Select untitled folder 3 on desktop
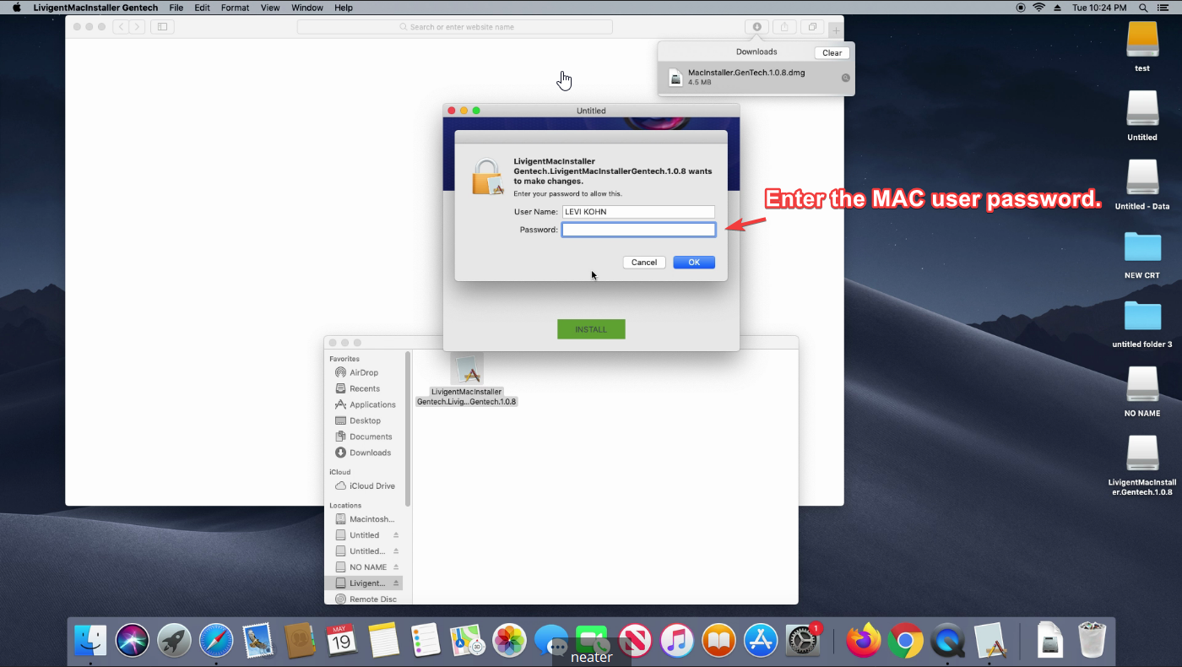1182x667 pixels. pos(1142,317)
